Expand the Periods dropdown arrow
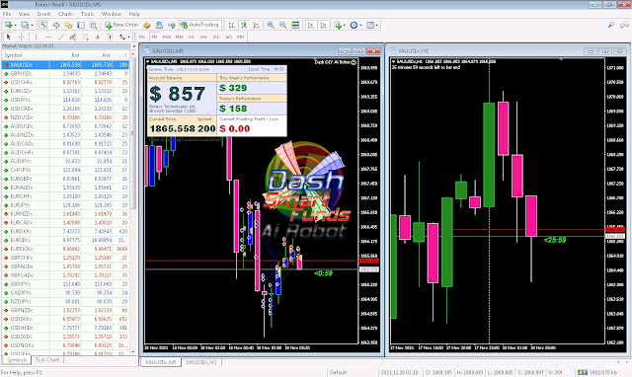Screen dimensions: 632x377 tap(360, 26)
